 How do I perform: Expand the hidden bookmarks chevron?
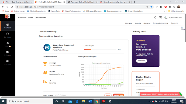pyautogui.click(x=165, y=11)
